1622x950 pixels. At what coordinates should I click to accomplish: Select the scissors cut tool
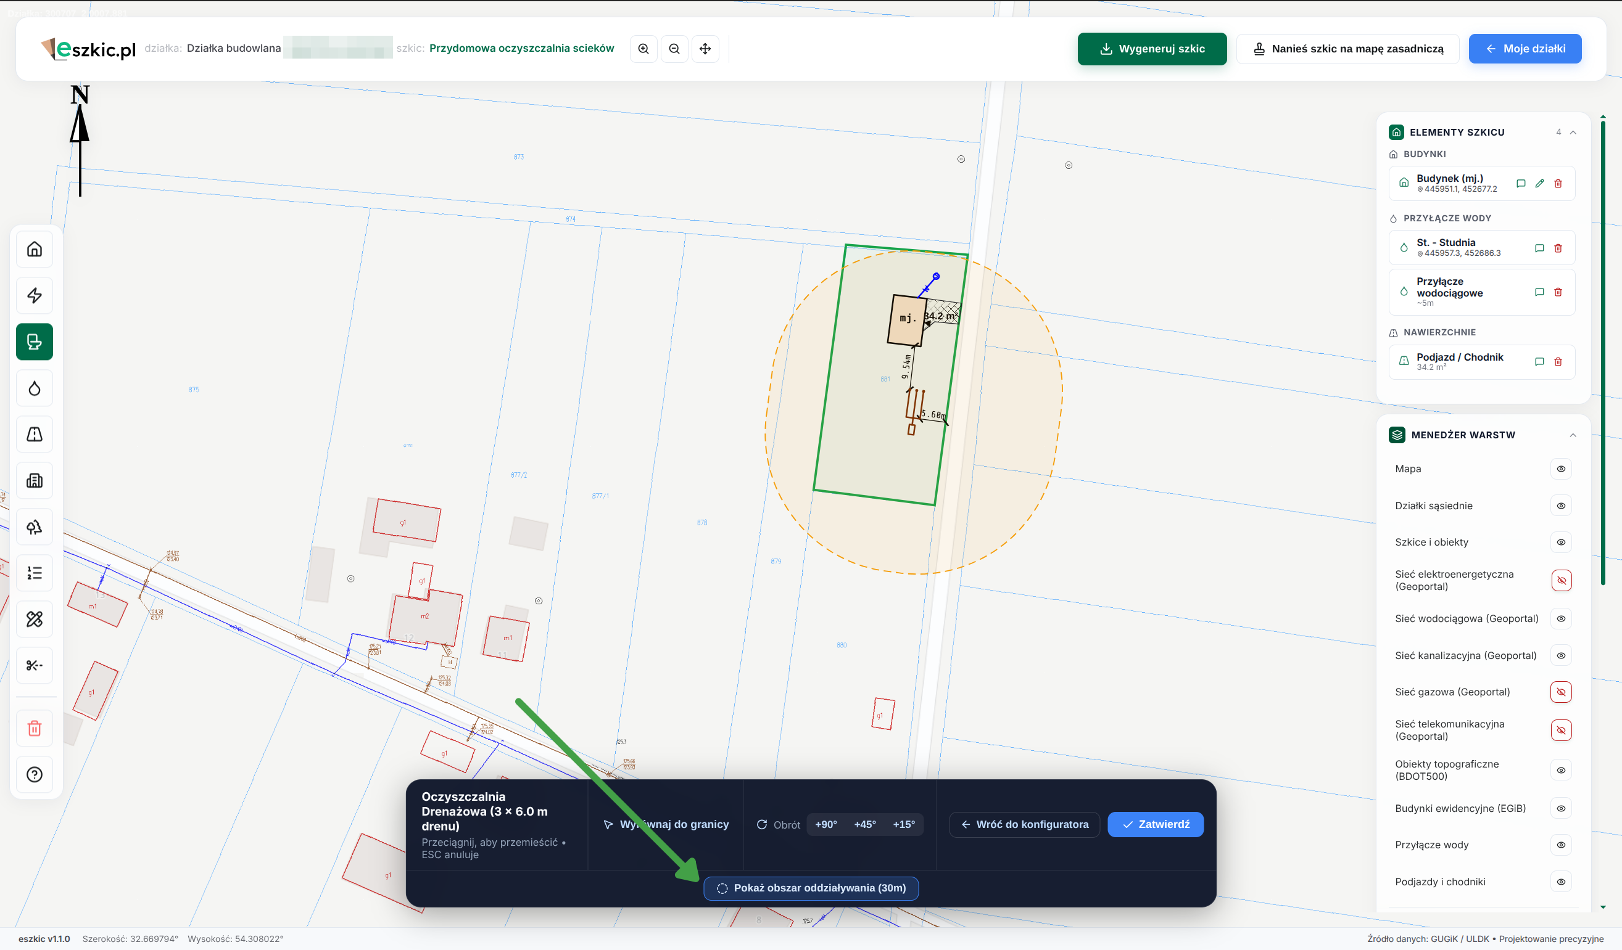point(35,666)
